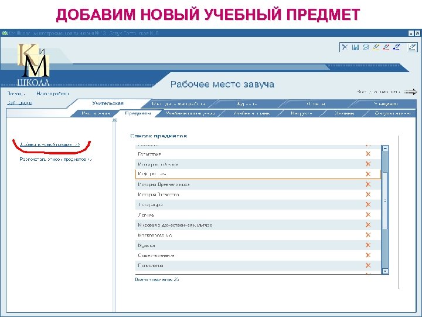Image resolution: width=422 pixels, height=317 pixels.
Task: Click the subject list scroll down arrow
Action: (x=386, y=271)
